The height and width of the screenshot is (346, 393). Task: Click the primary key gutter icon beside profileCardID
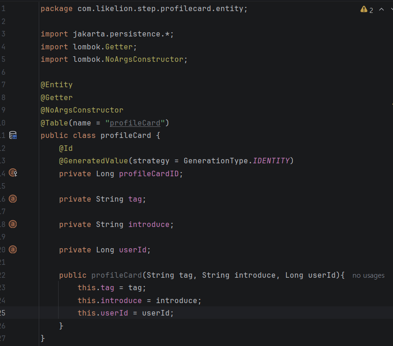click(13, 173)
